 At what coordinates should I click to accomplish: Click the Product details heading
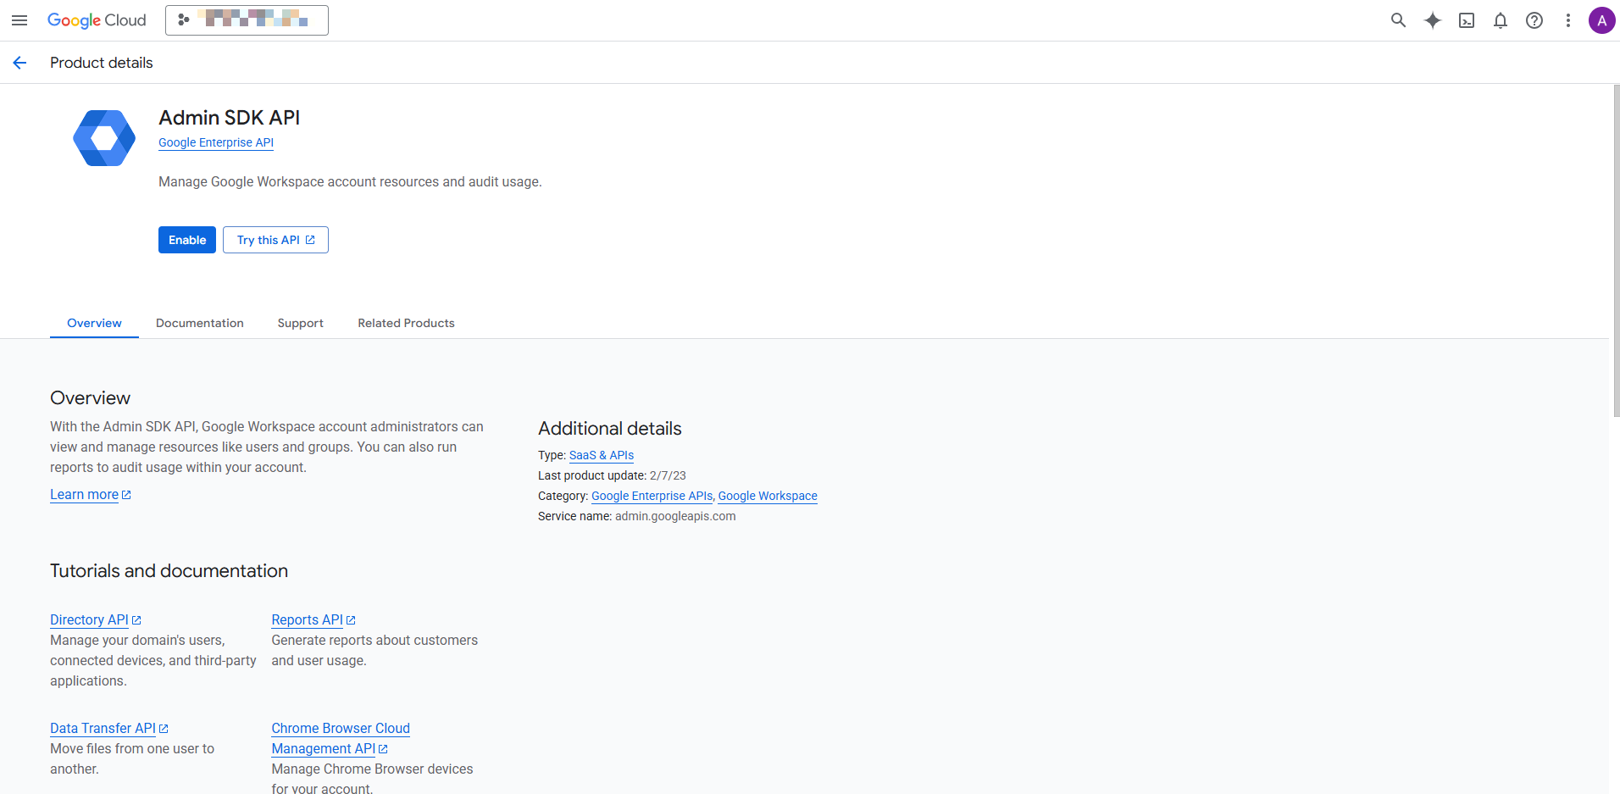[x=102, y=63]
